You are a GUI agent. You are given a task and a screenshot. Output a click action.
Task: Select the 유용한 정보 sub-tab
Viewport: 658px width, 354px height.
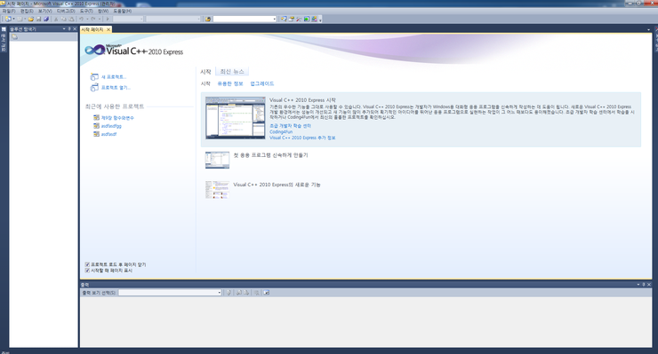click(230, 83)
